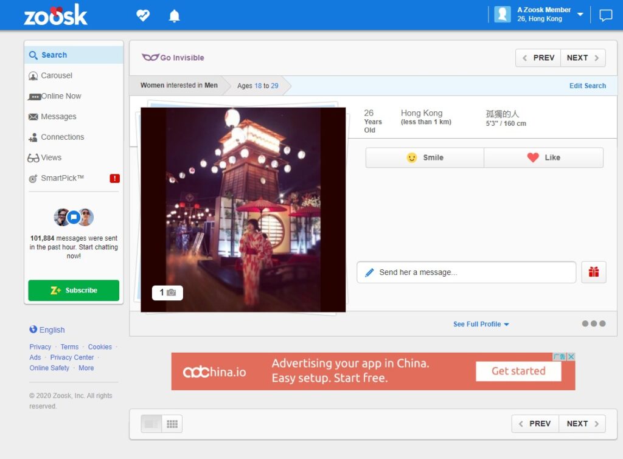Click NEXT to view the next profile
This screenshot has height=459, width=623.
[x=577, y=57]
